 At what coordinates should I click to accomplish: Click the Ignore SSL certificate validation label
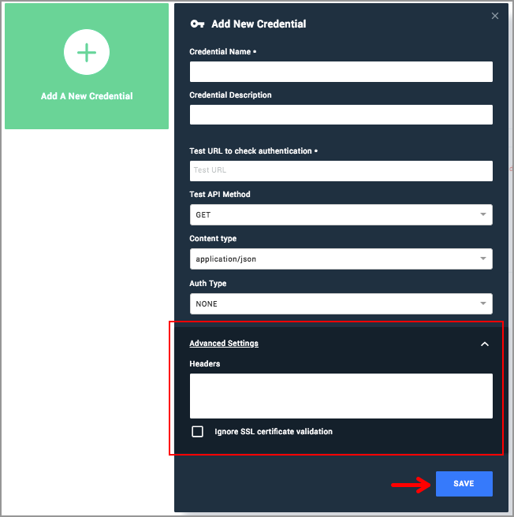[x=274, y=431]
